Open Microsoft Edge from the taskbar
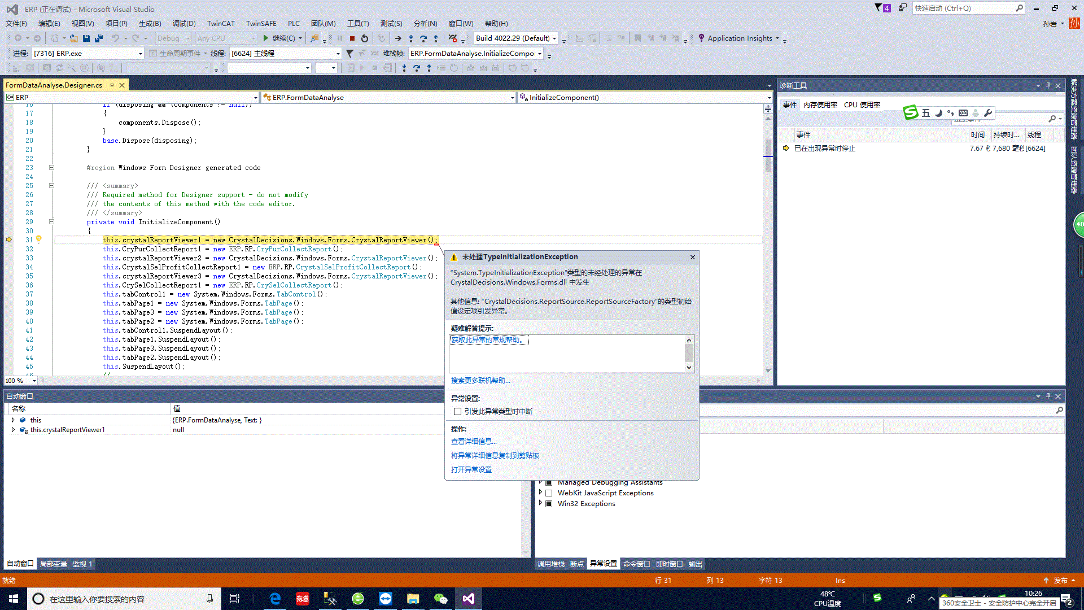This screenshot has height=610, width=1084. click(275, 599)
